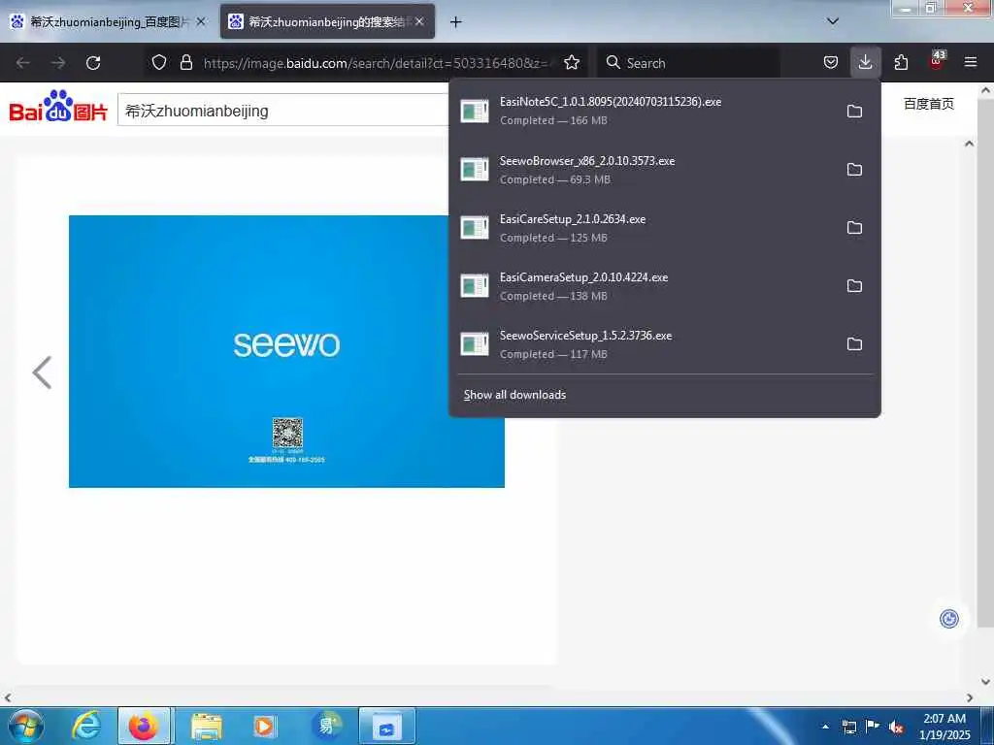Click the Baidu 图片 logo
The width and height of the screenshot is (994, 745).
(58, 106)
